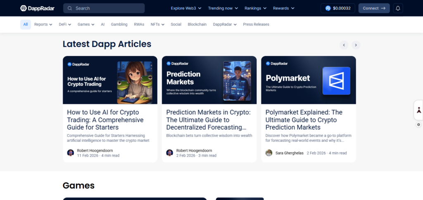Click author name Sara Gherghelas
The height and width of the screenshot is (200, 423).
click(290, 153)
